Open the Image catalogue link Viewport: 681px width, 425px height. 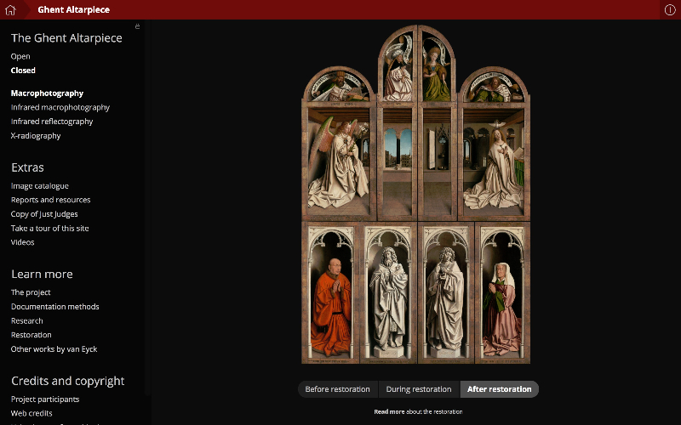pyautogui.click(x=39, y=185)
